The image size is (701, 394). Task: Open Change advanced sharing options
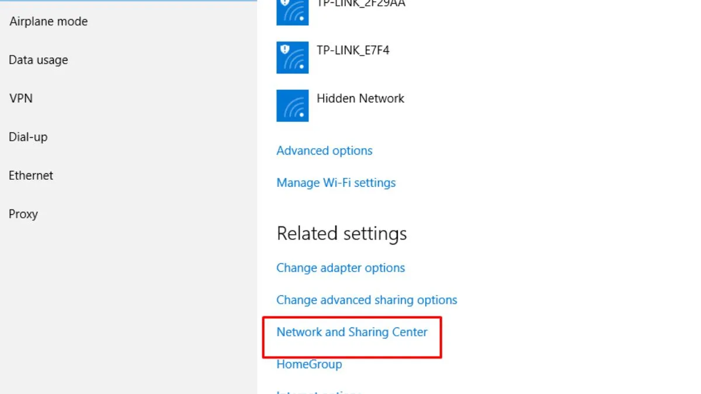pyautogui.click(x=366, y=299)
